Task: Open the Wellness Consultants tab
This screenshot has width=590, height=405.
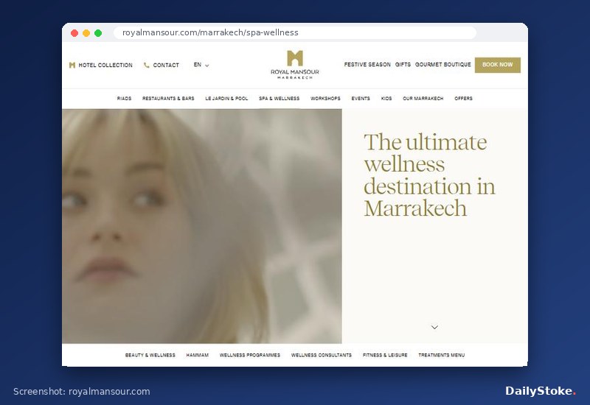Action: coord(322,355)
